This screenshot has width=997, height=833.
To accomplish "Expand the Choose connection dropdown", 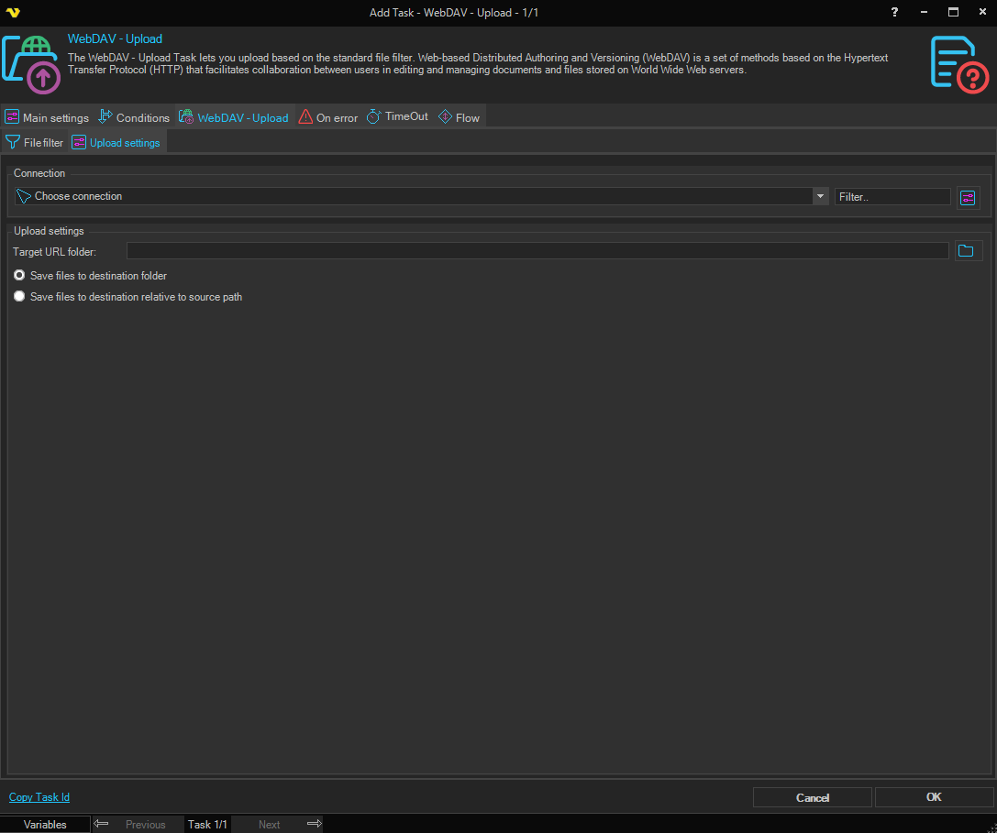I will point(820,196).
